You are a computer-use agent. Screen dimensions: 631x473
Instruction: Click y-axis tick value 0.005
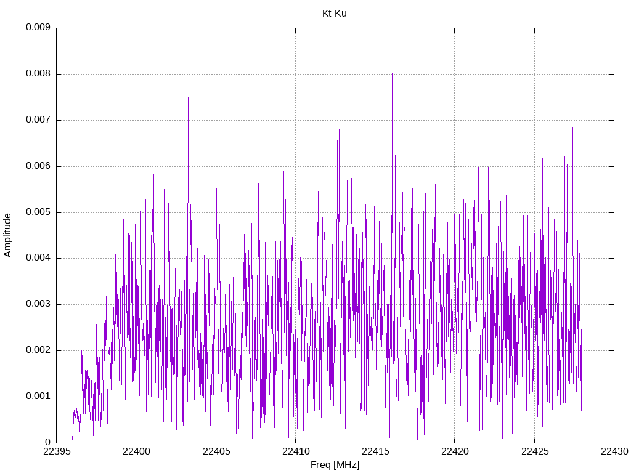pyautogui.click(x=38, y=212)
